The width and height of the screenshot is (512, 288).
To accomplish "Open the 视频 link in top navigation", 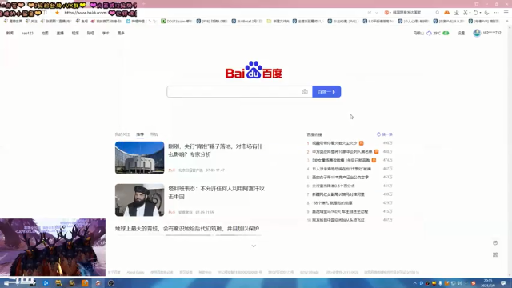I will click(x=75, y=33).
